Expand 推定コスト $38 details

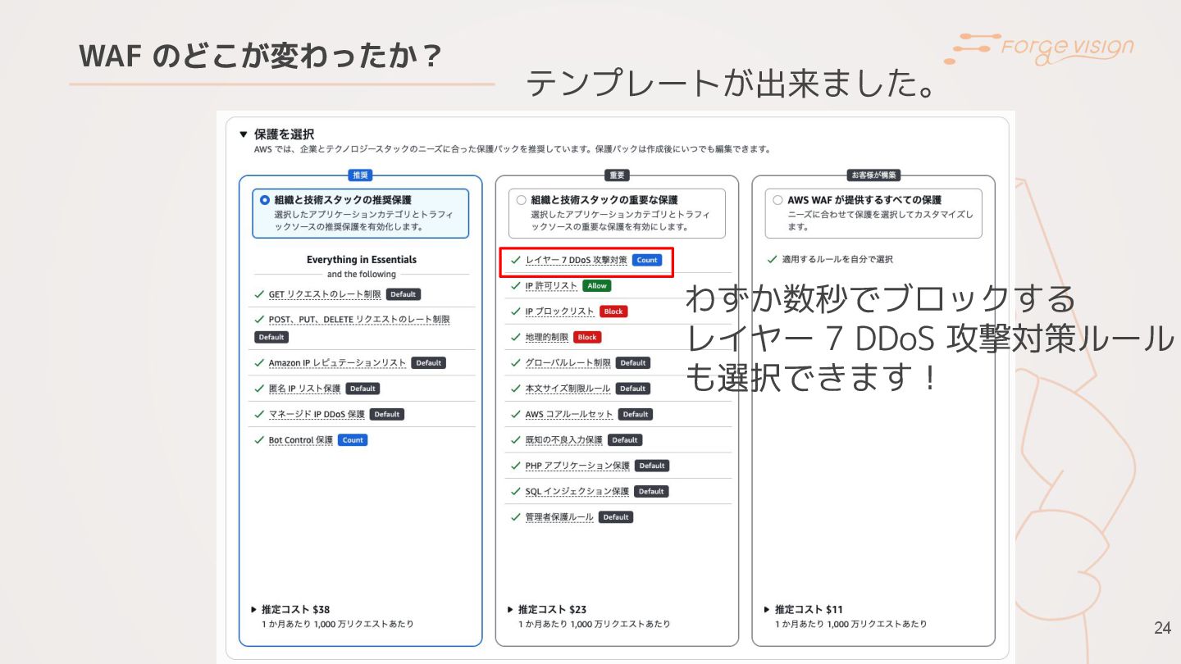[254, 610]
